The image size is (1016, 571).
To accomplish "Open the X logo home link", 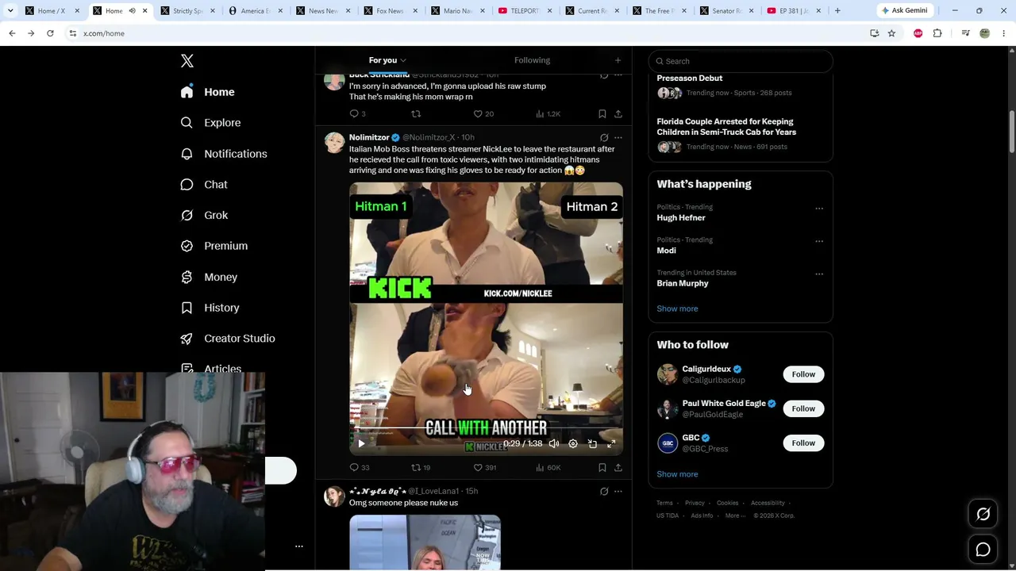I will tap(187, 61).
